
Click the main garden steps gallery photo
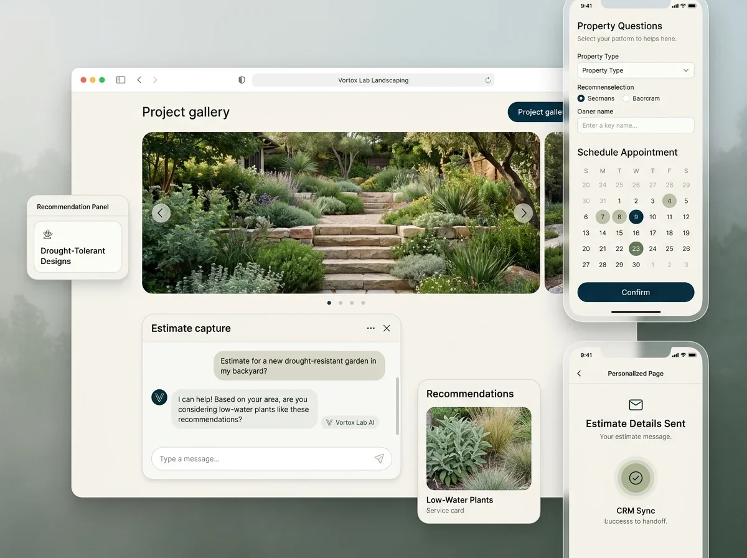point(341,212)
